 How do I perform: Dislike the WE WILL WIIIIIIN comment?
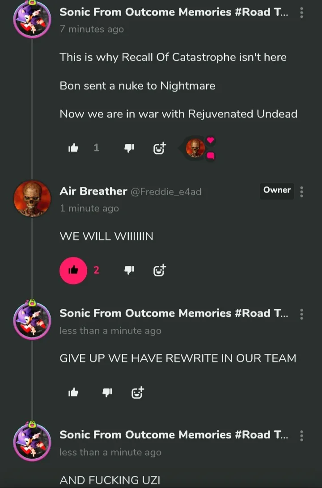[x=129, y=270]
